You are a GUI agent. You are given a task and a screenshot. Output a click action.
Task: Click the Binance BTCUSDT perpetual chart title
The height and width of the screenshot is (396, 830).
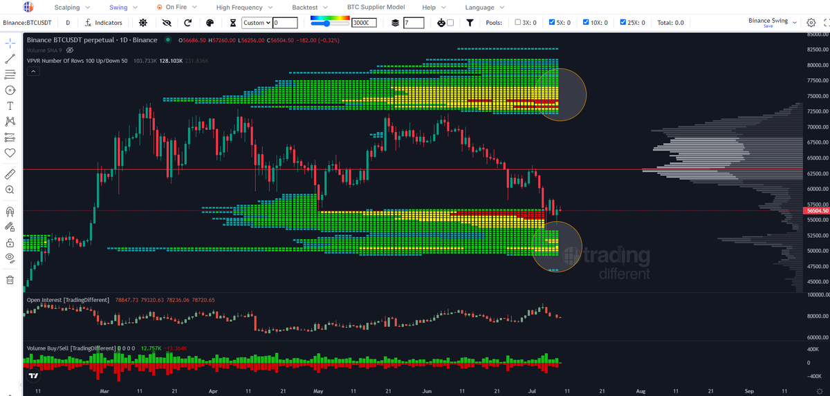(x=92, y=41)
